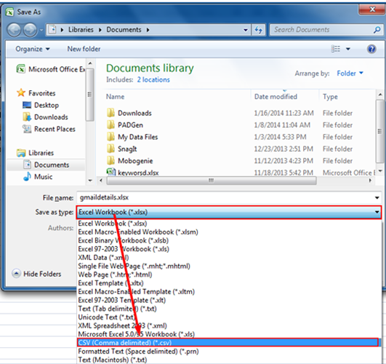This screenshot has height=364, width=386.
Task: Choose Excel Template (*.xltx) option
Action: point(229,283)
